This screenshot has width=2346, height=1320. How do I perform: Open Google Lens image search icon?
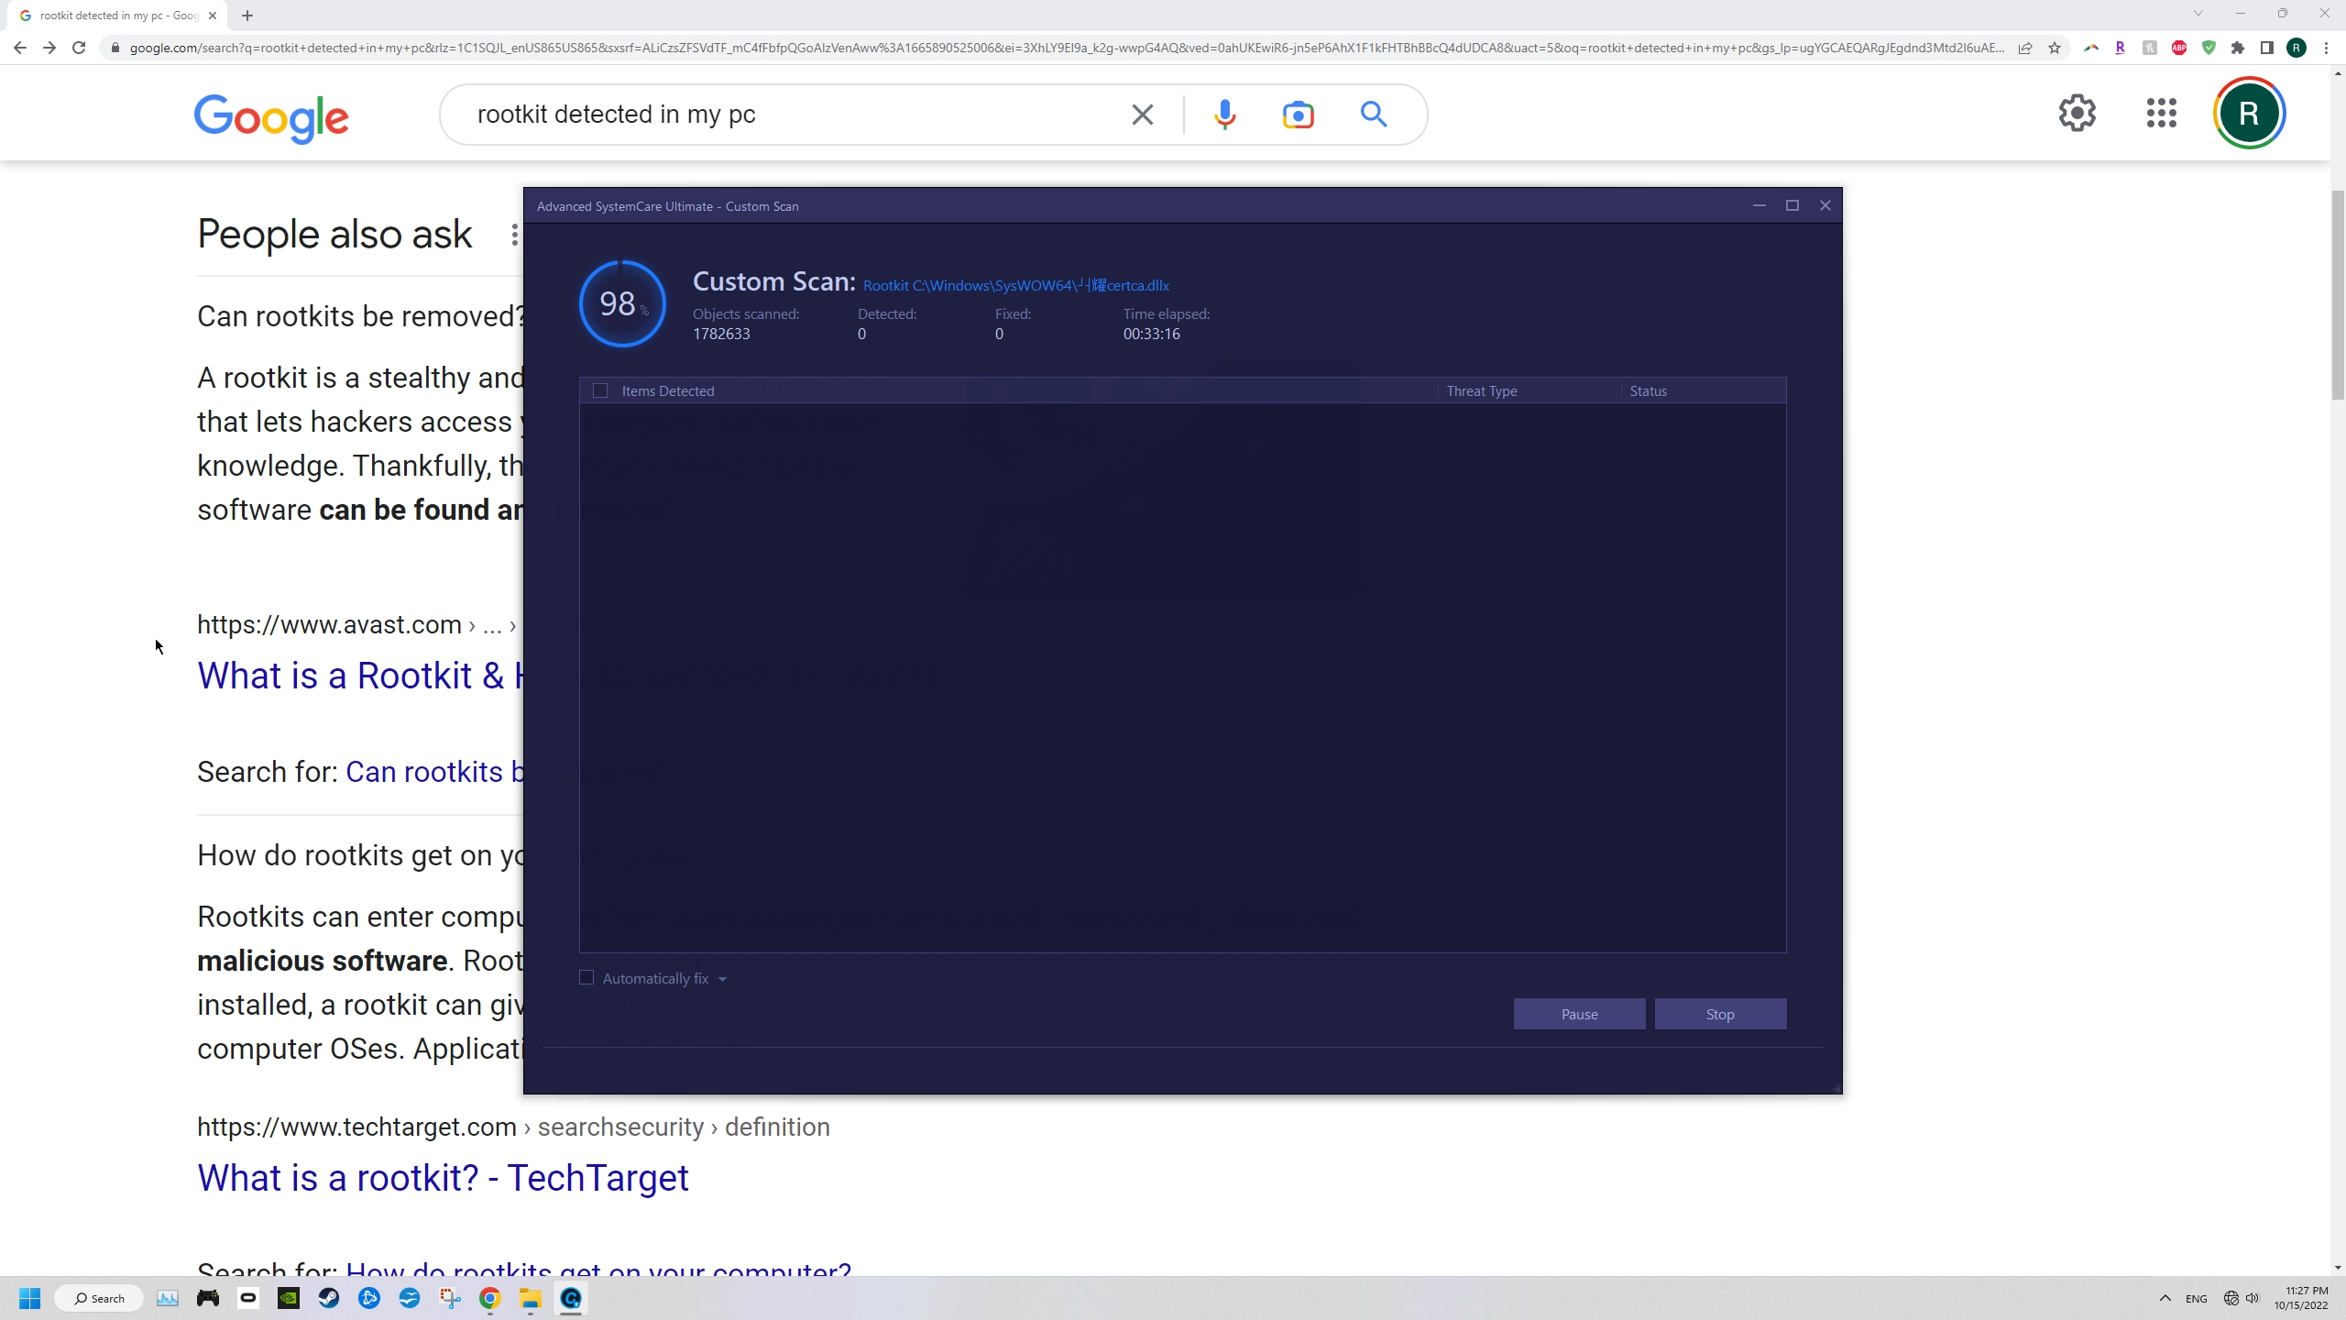pos(1298,115)
